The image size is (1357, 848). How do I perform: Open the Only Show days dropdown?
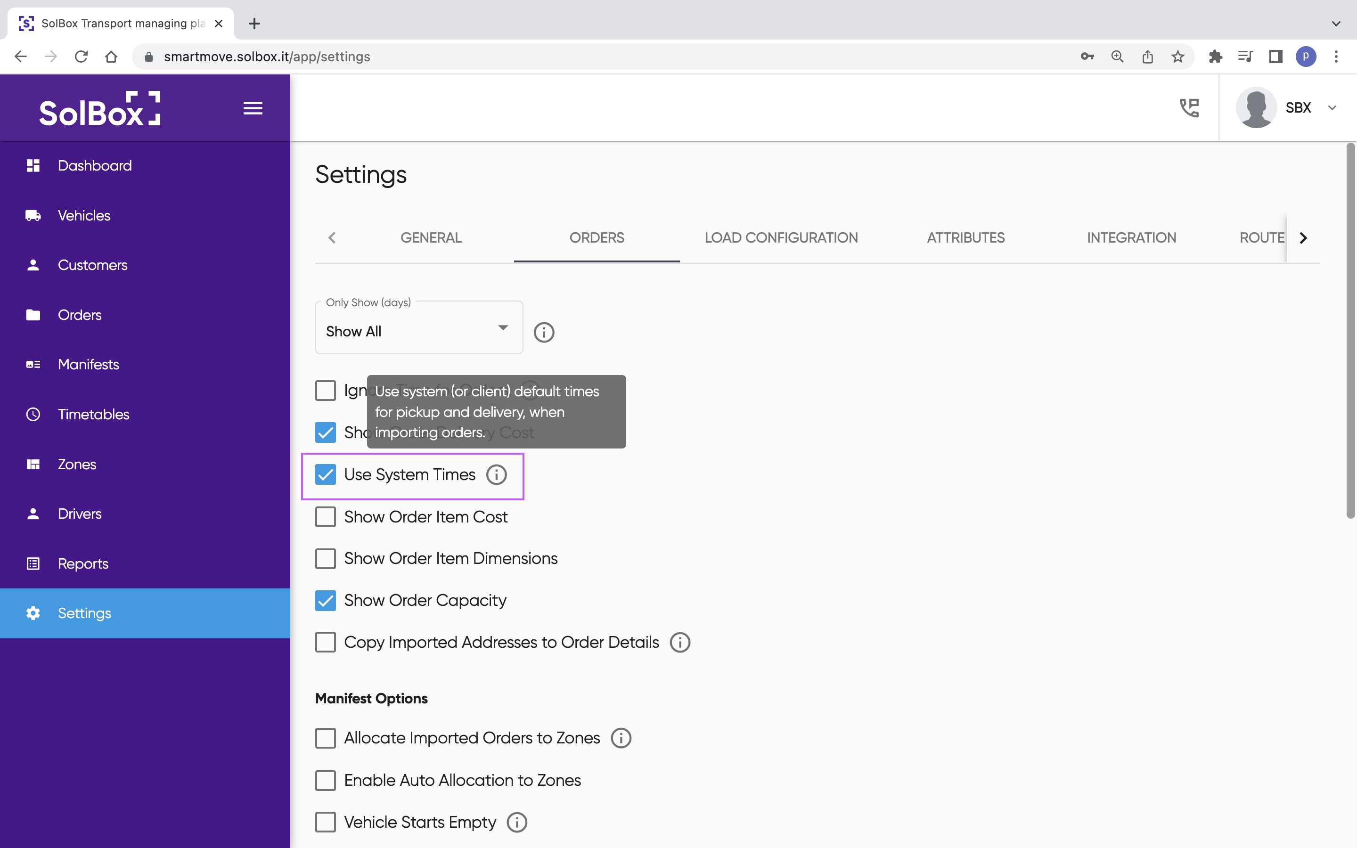pyautogui.click(x=419, y=327)
